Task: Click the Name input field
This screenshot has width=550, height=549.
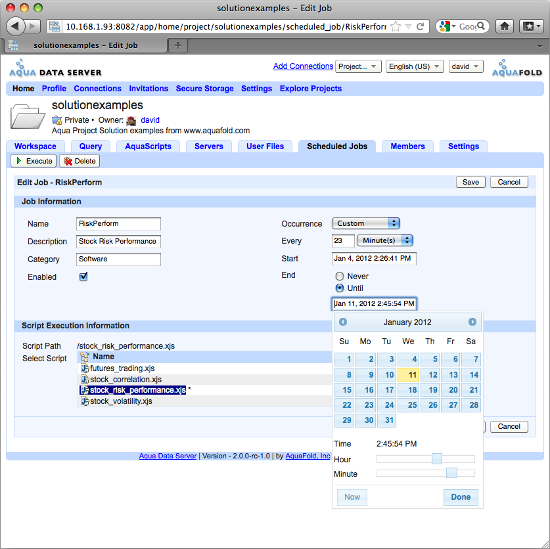Action: click(x=118, y=224)
